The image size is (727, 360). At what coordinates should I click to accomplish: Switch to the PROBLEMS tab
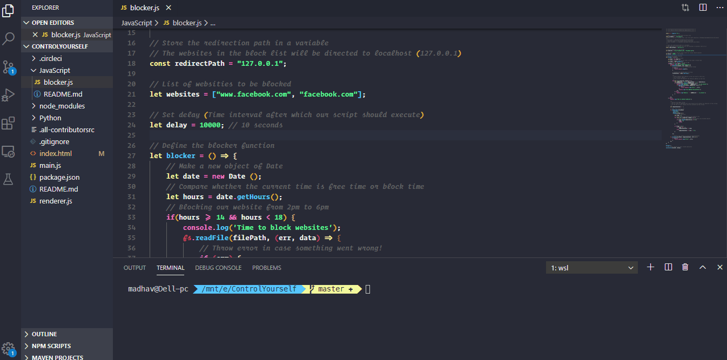266,267
